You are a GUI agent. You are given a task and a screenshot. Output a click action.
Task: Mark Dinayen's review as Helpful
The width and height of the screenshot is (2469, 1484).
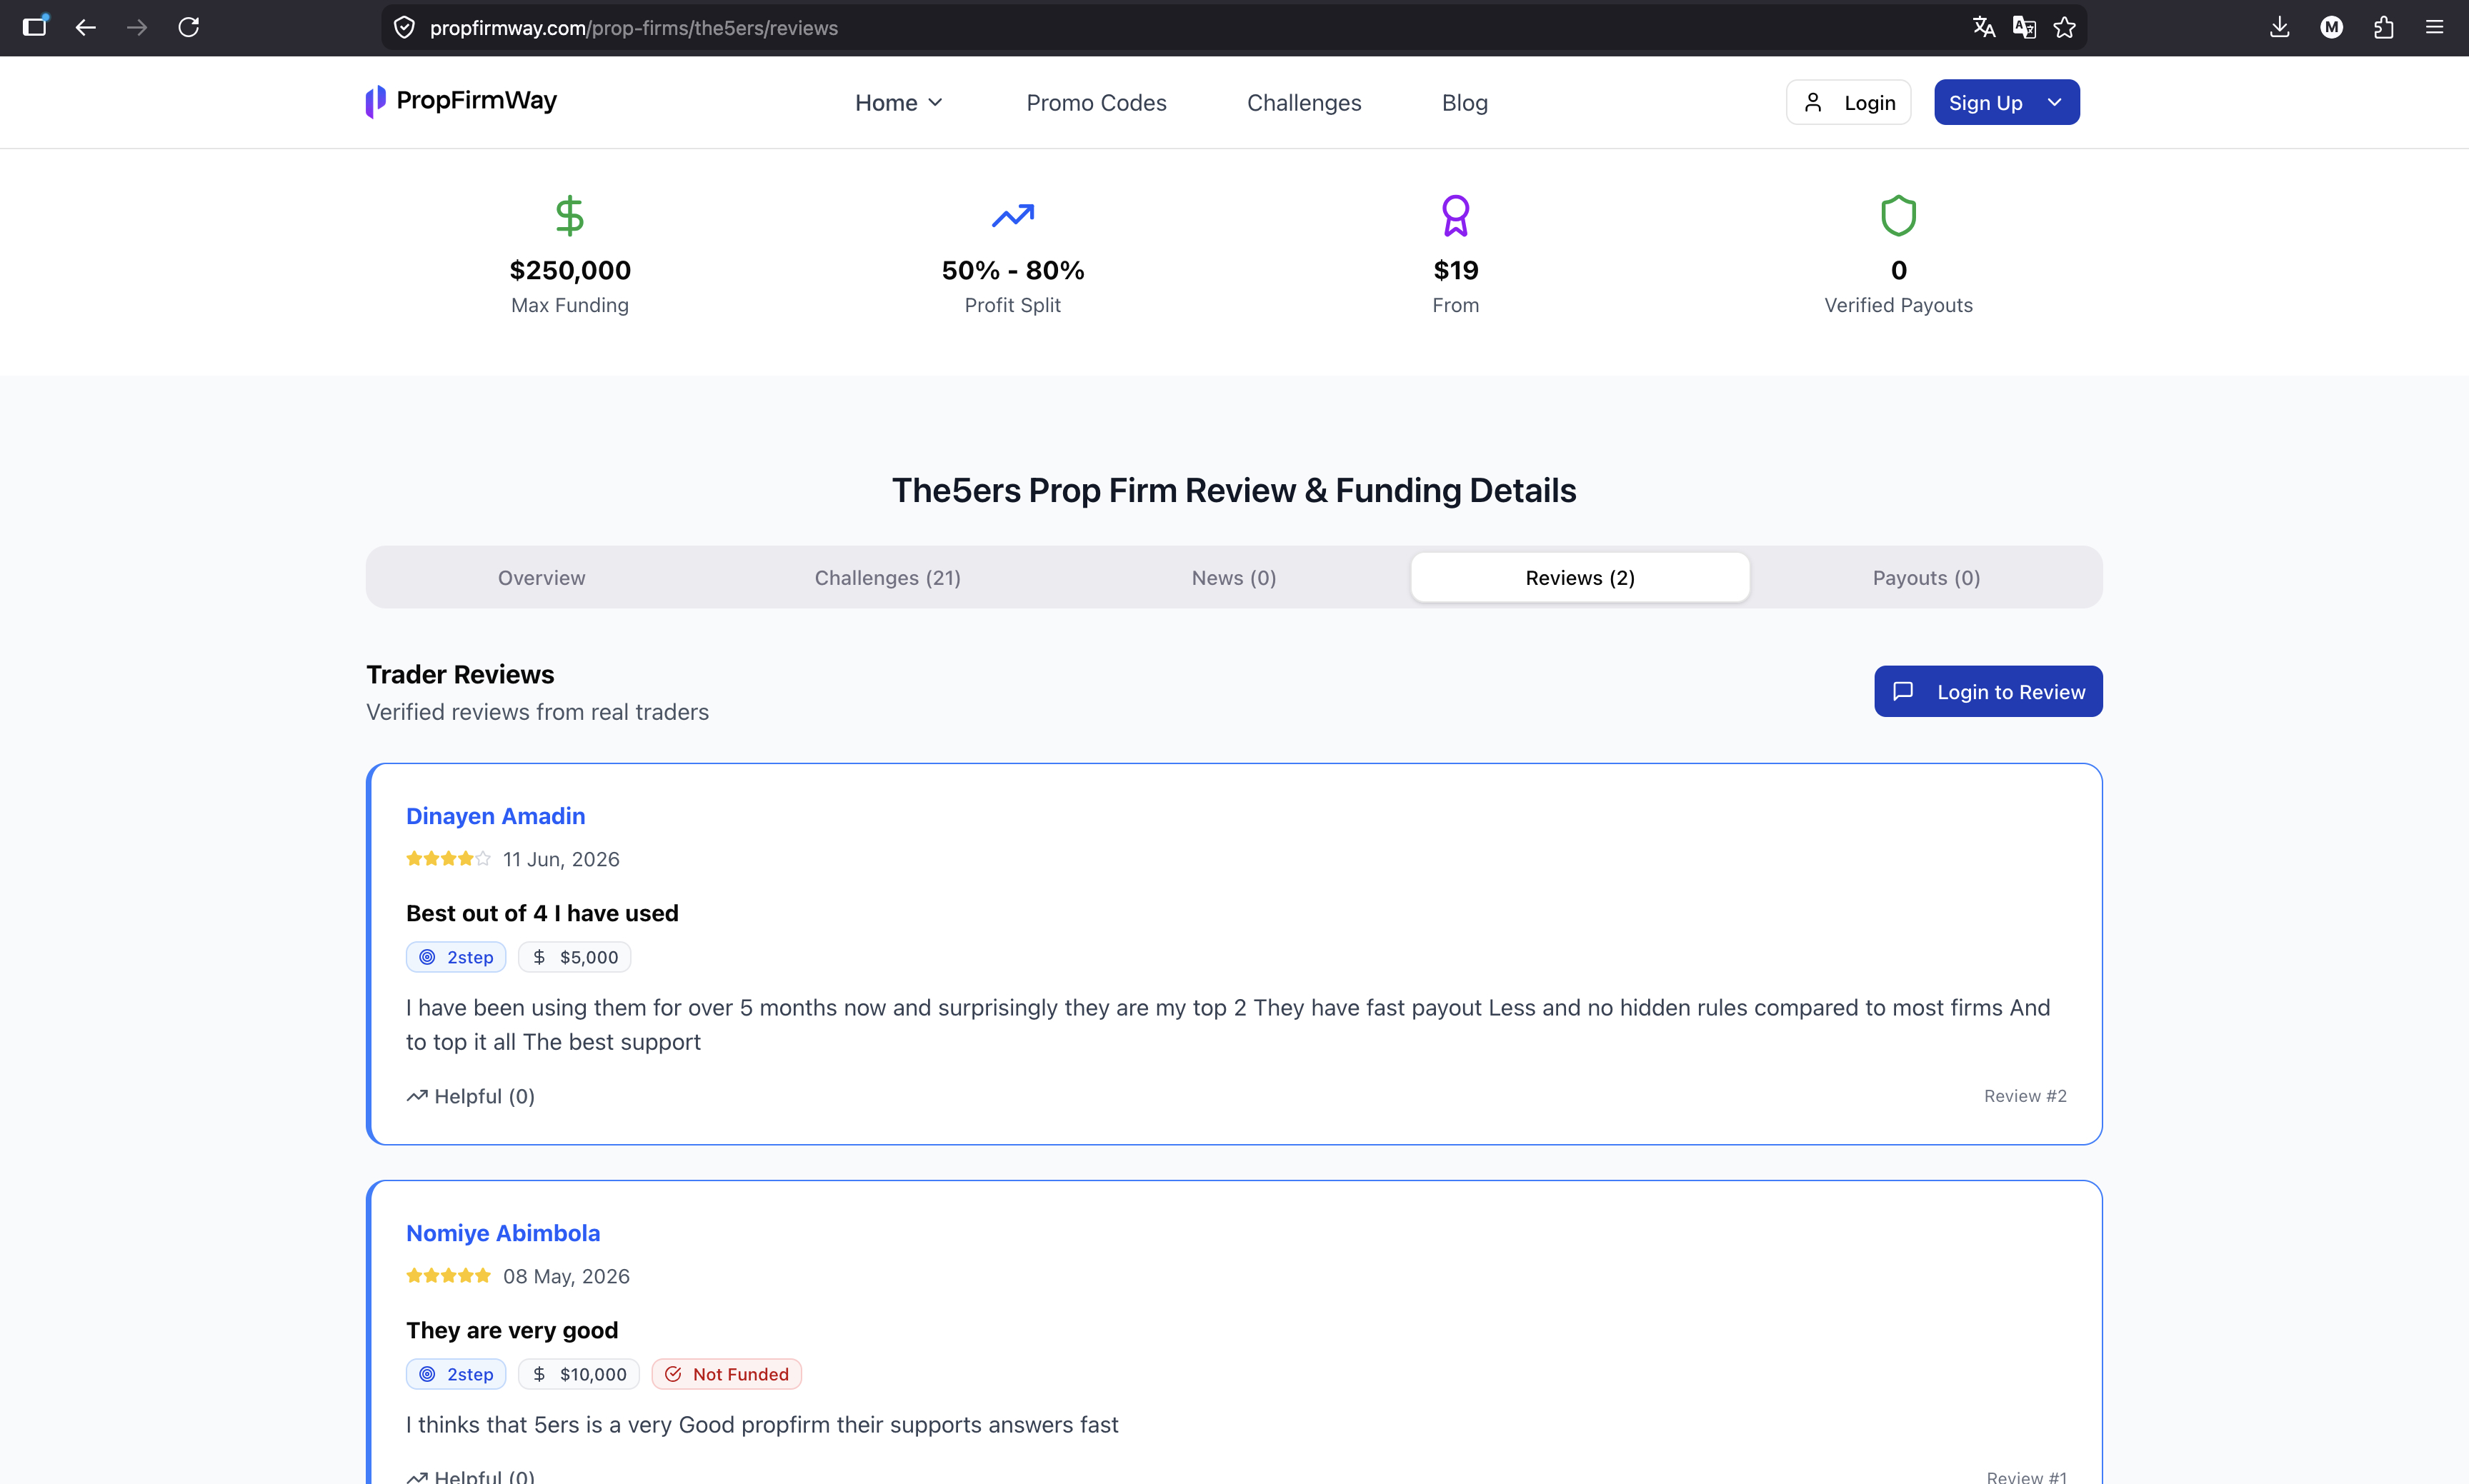(x=470, y=1096)
